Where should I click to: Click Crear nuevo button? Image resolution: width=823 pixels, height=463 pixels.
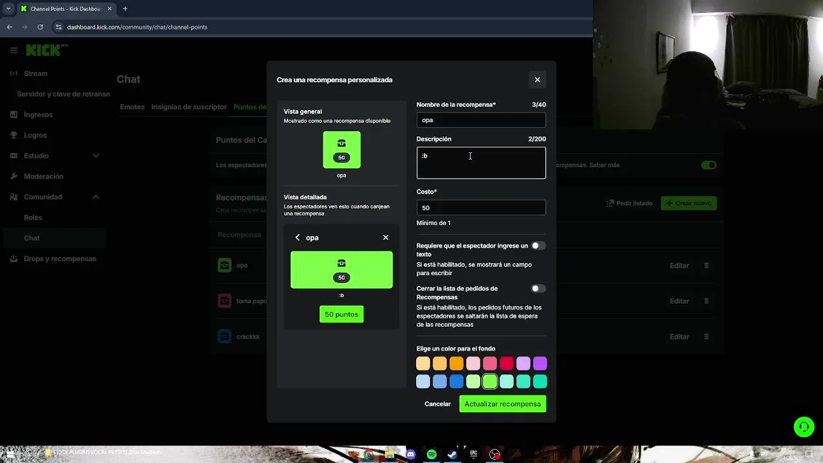[689, 203]
